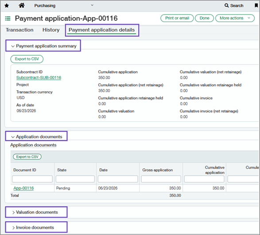Viewport: 260px width, 235px height.
Task: Expand the Invoice documents section
Action: click(13, 228)
